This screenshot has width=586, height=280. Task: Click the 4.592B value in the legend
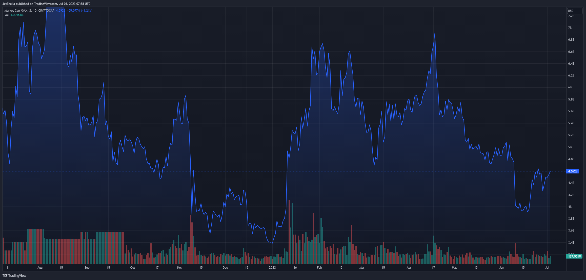60,11
